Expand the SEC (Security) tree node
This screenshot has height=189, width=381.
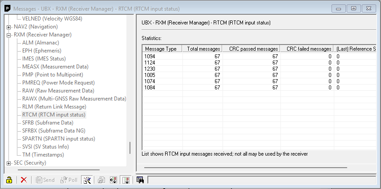tap(9, 163)
